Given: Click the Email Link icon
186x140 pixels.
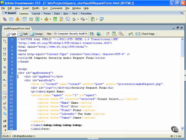Looking at the screenshot, I should 11,19.
